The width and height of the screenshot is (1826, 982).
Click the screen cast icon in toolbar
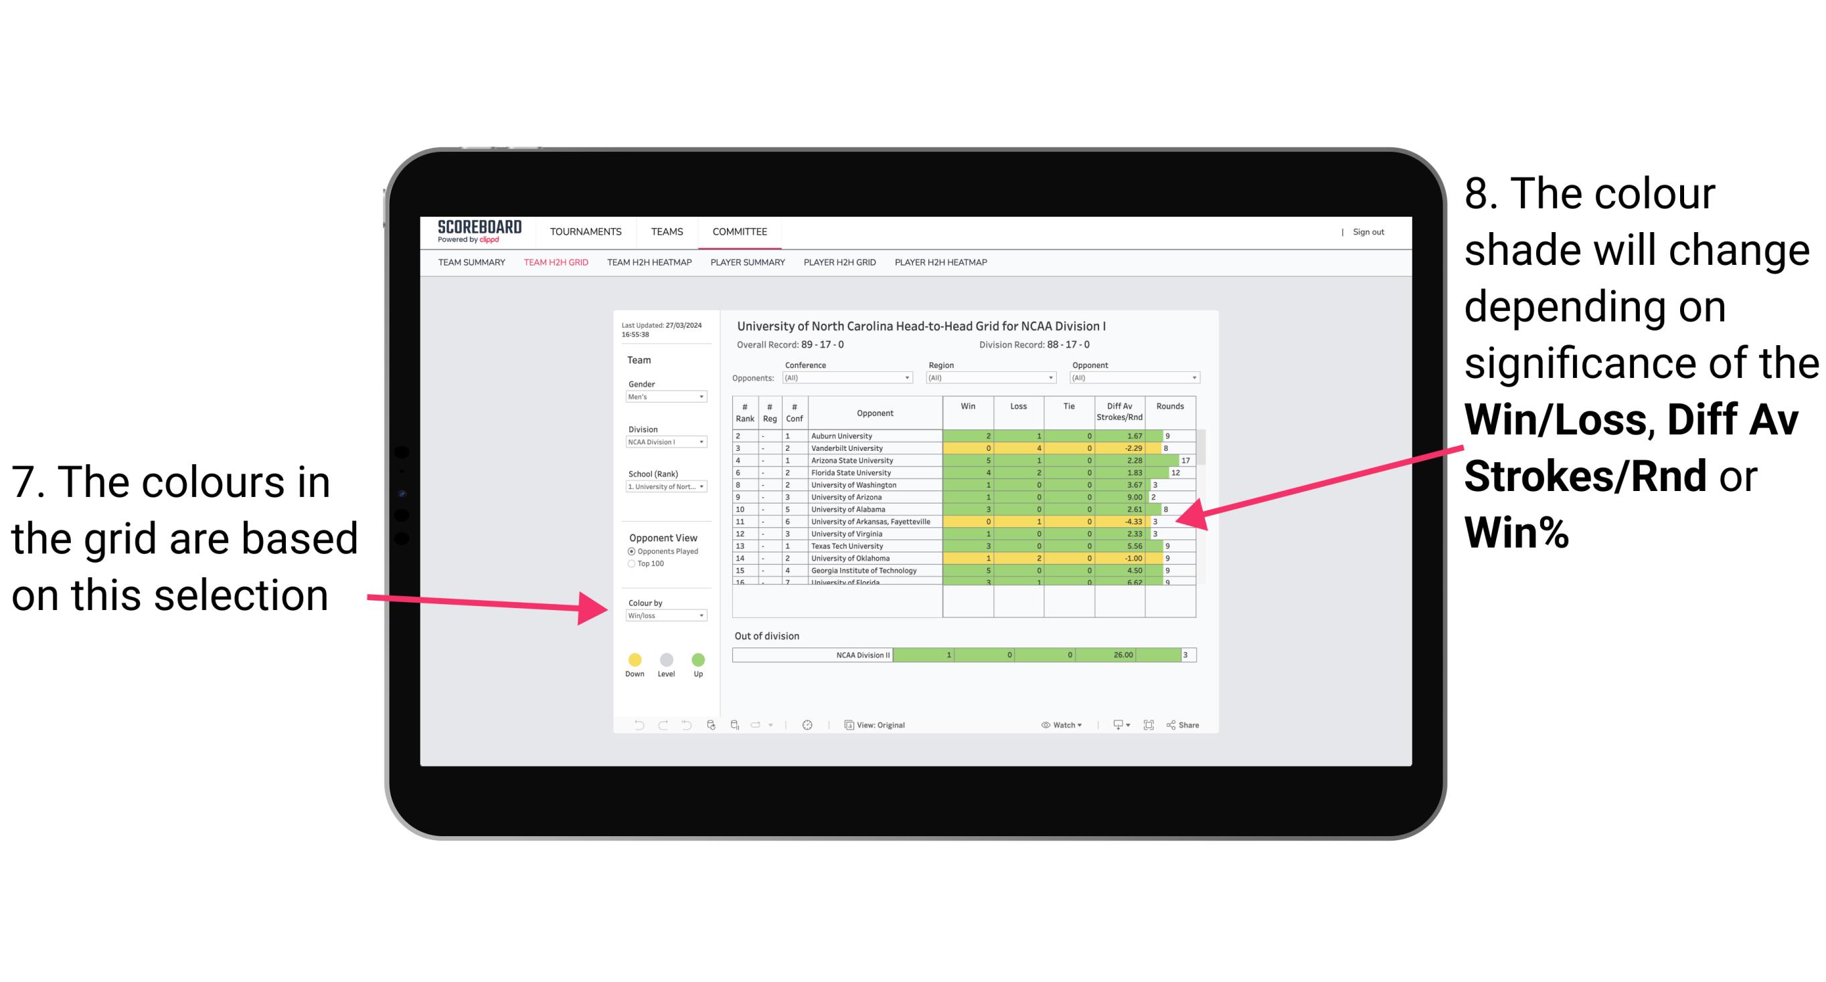point(1113,724)
